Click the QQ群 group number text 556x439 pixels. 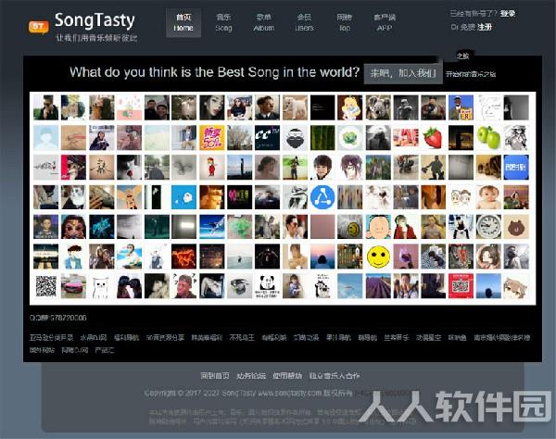point(58,318)
